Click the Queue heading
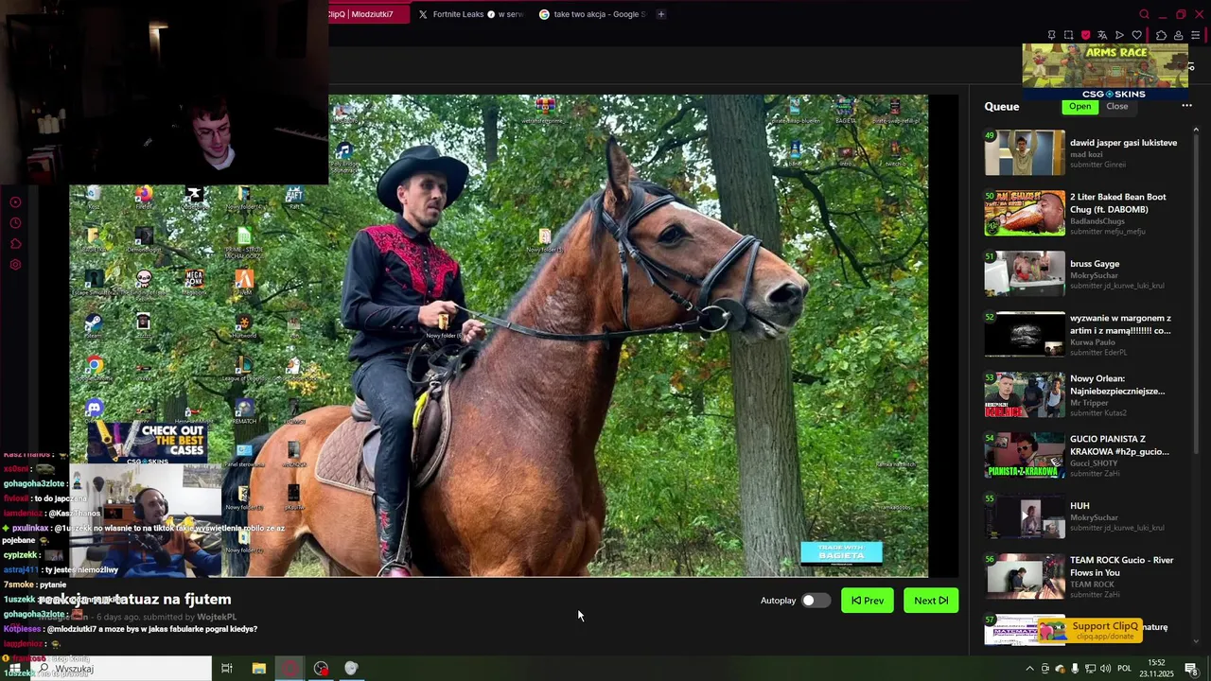Screen dimensions: 1211x681 tap(1001, 106)
